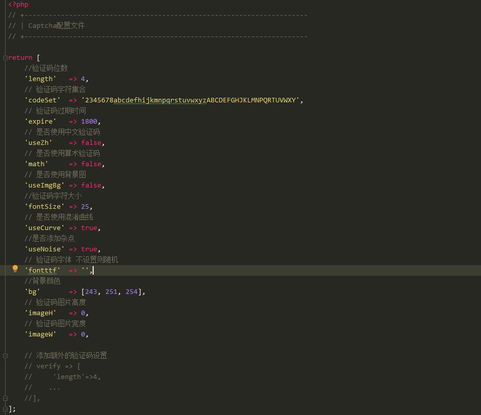Click the 'codeSet' array key
Image resolution: width=481 pixels, height=415 pixels.
tap(43, 100)
